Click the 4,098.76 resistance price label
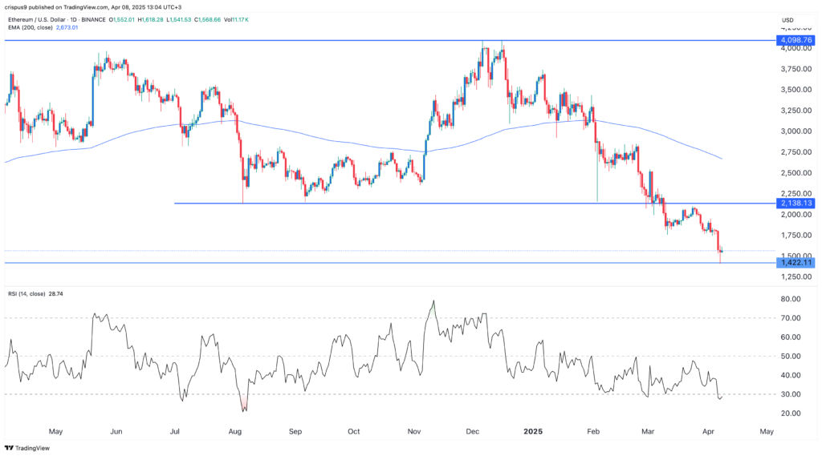822x456 pixels. click(796, 40)
